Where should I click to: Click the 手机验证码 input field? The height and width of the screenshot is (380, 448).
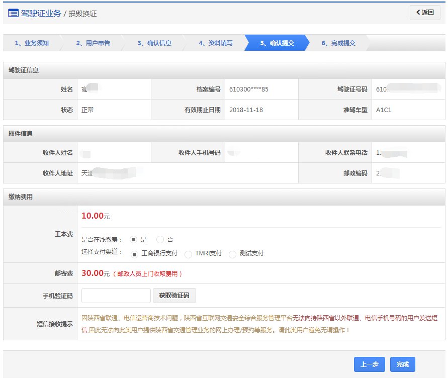(x=116, y=295)
